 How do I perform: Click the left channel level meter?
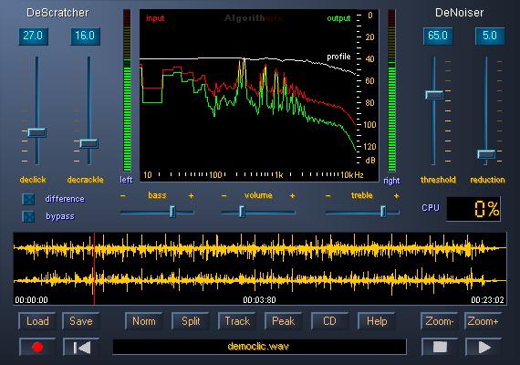point(127,90)
